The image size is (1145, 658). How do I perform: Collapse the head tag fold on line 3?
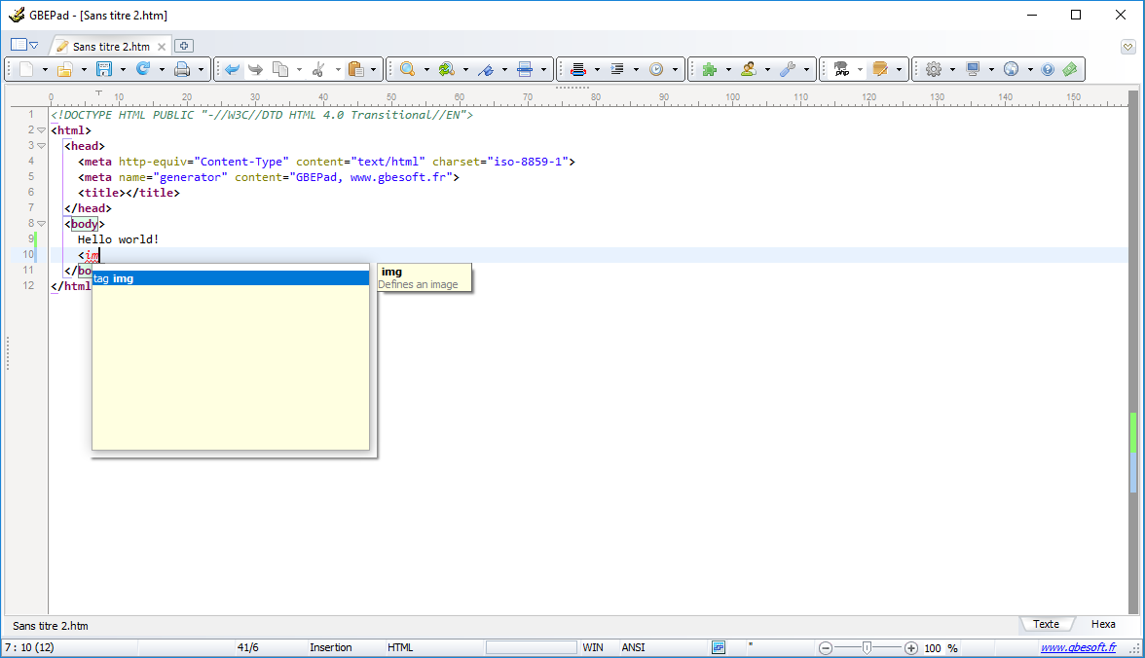click(42, 145)
